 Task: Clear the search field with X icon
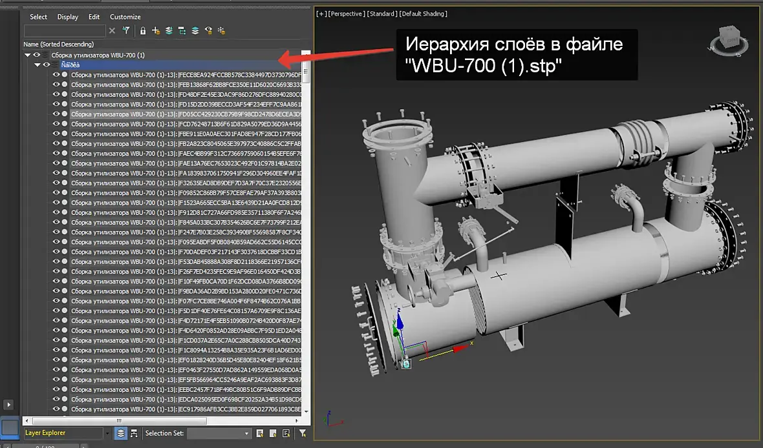tap(112, 30)
